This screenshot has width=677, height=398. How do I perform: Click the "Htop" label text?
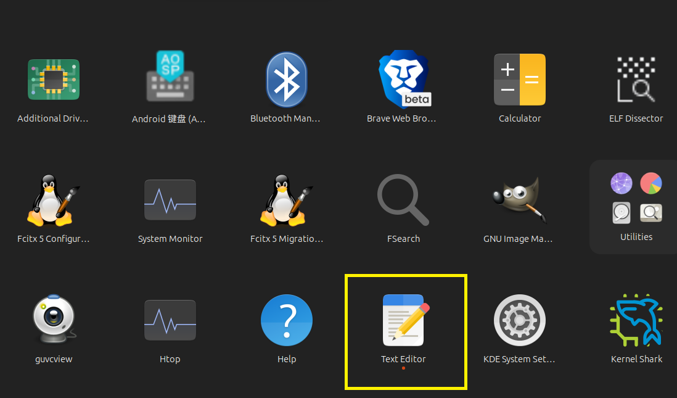(170, 359)
